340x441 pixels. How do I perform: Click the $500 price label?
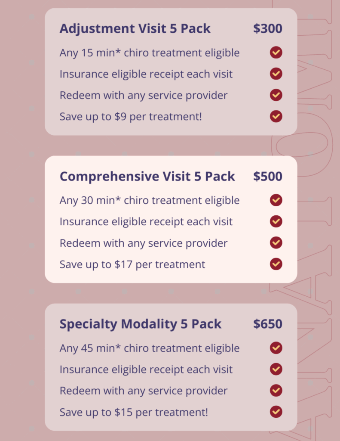click(267, 177)
